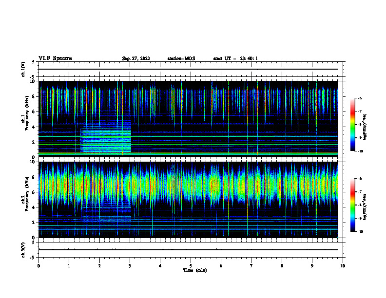Click the ch.2 color bar "log(PSD)(V²/Hz)" label
This screenshot has width=386, height=298.
pyautogui.click(x=365, y=207)
